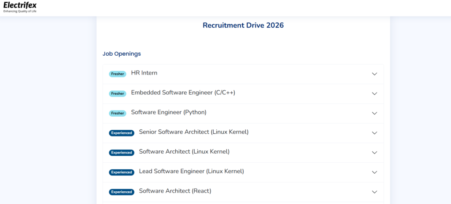451x204 pixels.
Task: Click the Electrifex logo
Action: tap(20, 7)
